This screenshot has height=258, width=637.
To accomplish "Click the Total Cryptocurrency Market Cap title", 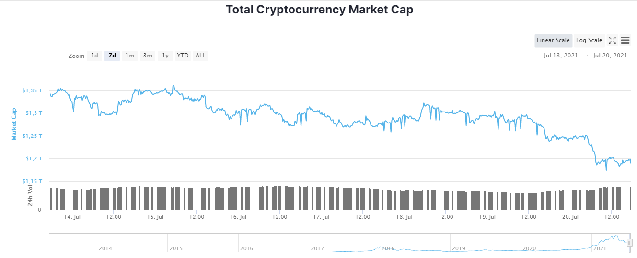I will [x=319, y=10].
